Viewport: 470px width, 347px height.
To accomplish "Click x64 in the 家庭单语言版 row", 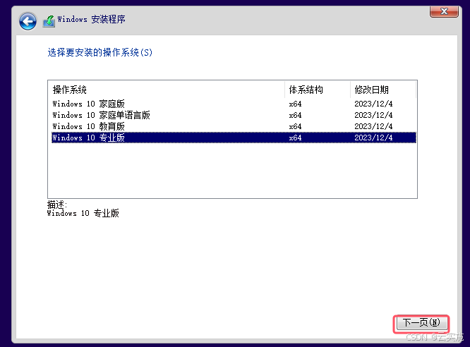I will [x=295, y=115].
